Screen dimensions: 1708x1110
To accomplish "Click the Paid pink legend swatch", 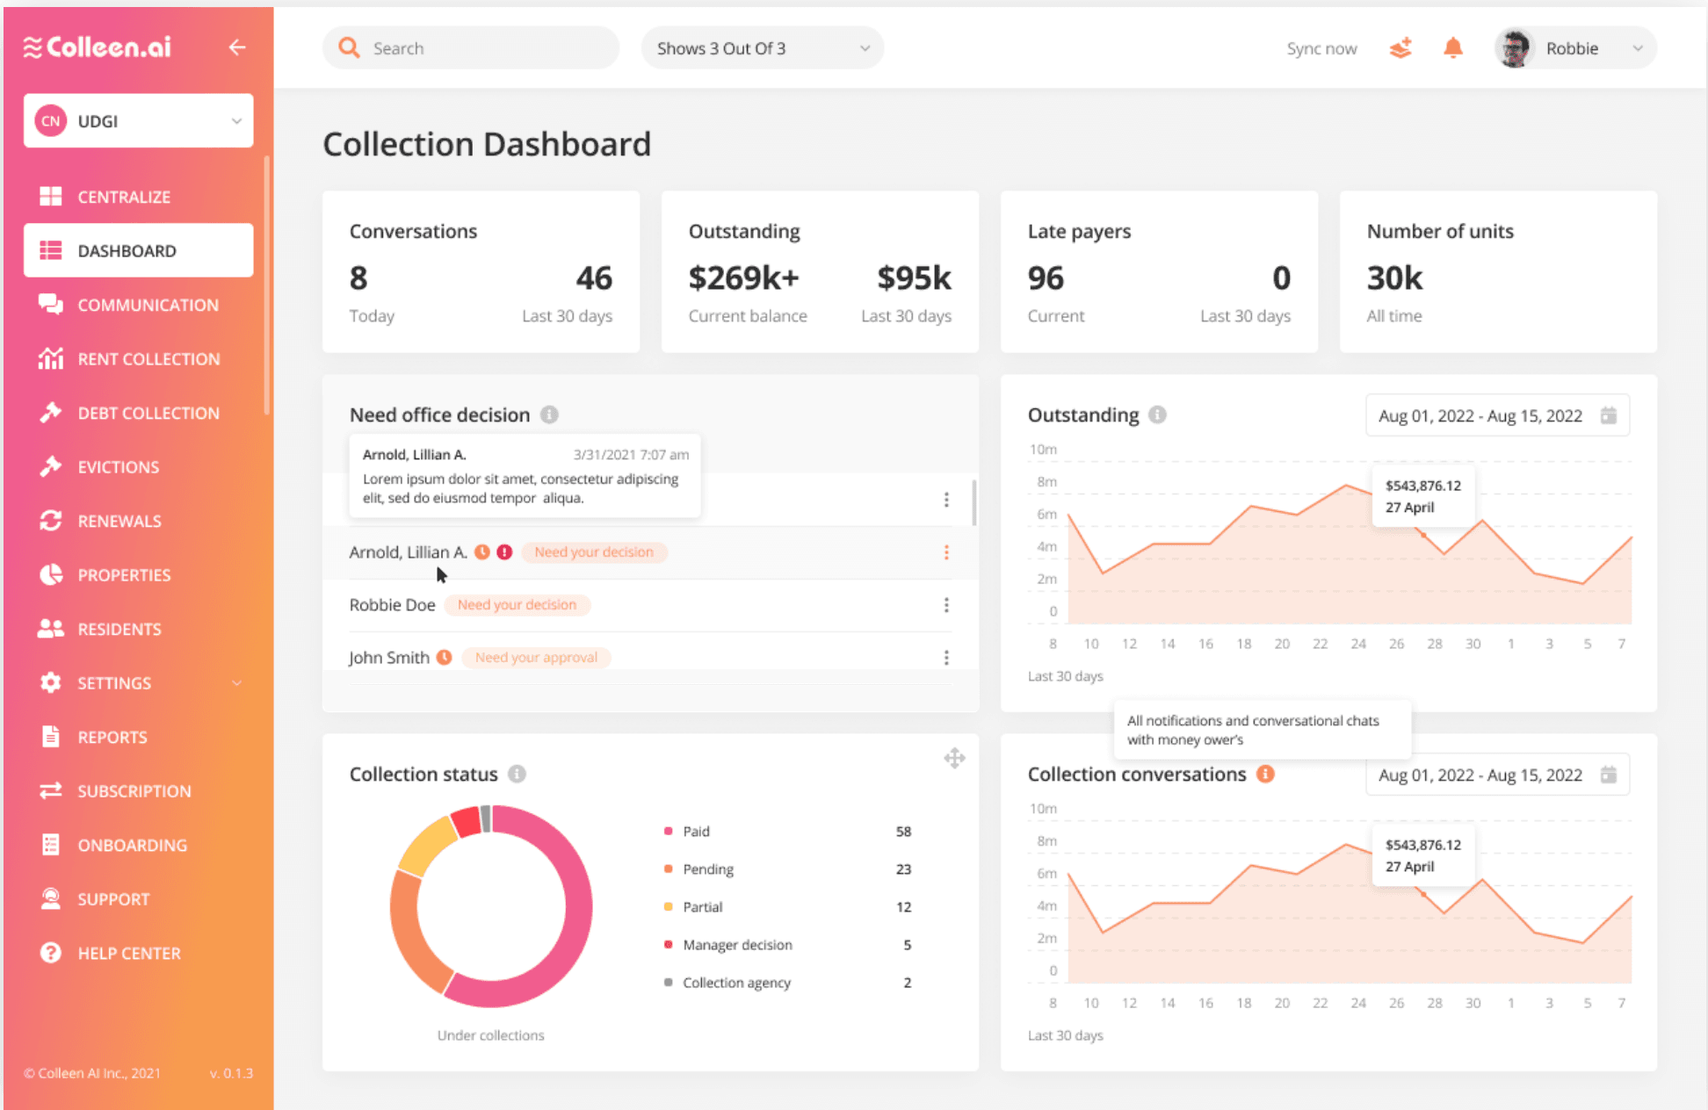I will tap(669, 831).
